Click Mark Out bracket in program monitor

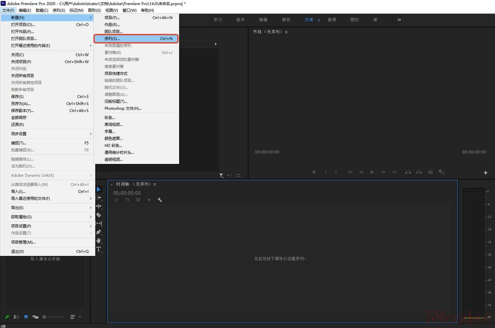(x=336, y=172)
